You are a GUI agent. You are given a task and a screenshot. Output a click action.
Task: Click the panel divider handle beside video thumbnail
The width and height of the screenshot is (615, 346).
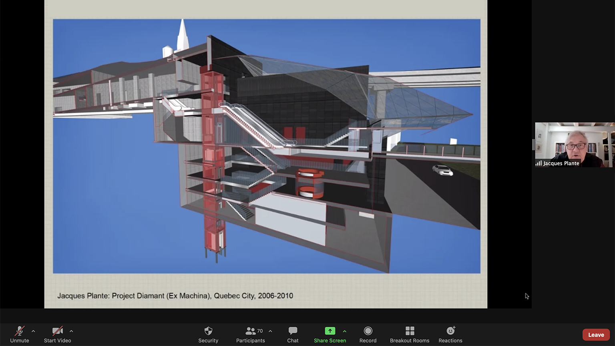(x=533, y=145)
